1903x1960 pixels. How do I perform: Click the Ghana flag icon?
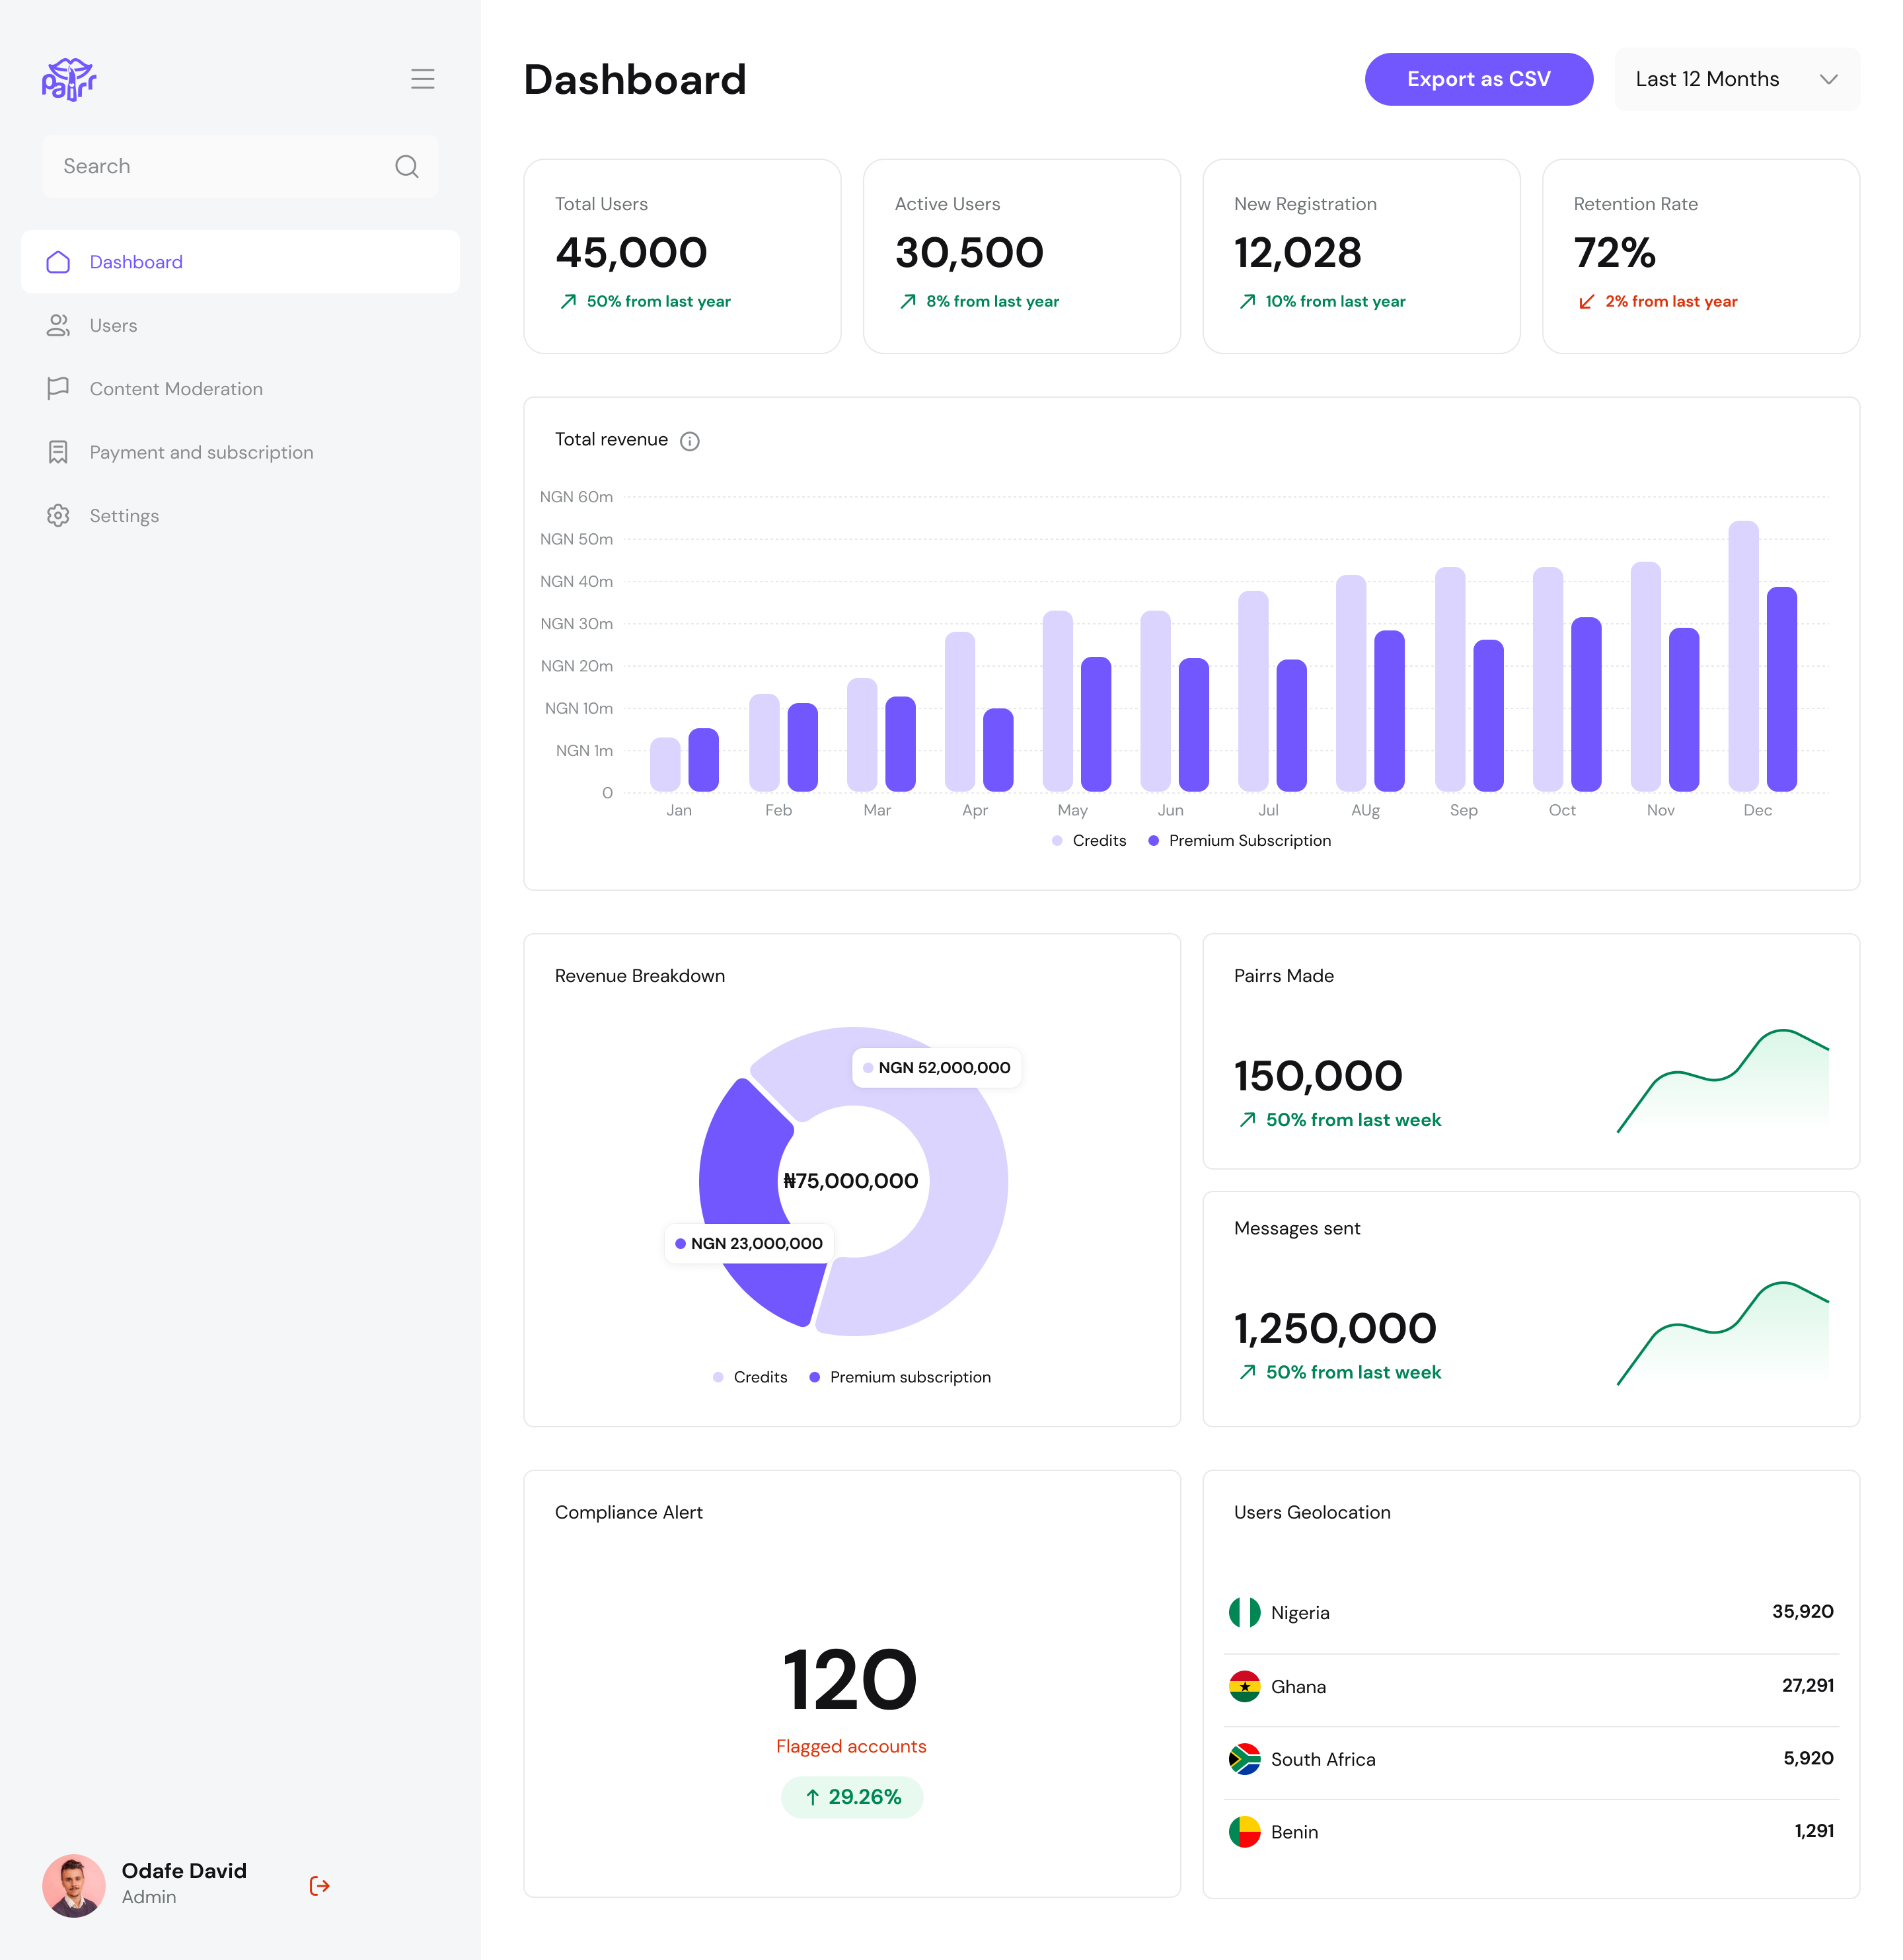(x=1244, y=1686)
